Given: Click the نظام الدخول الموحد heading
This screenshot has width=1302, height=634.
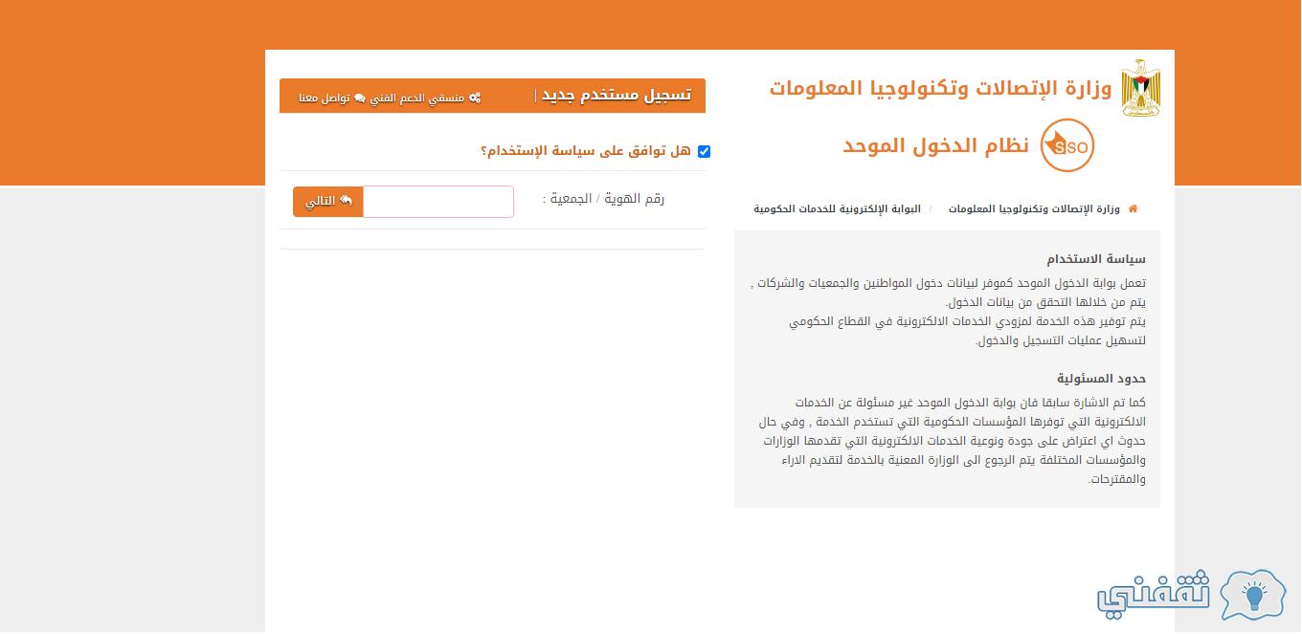Looking at the screenshot, I should [x=935, y=145].
